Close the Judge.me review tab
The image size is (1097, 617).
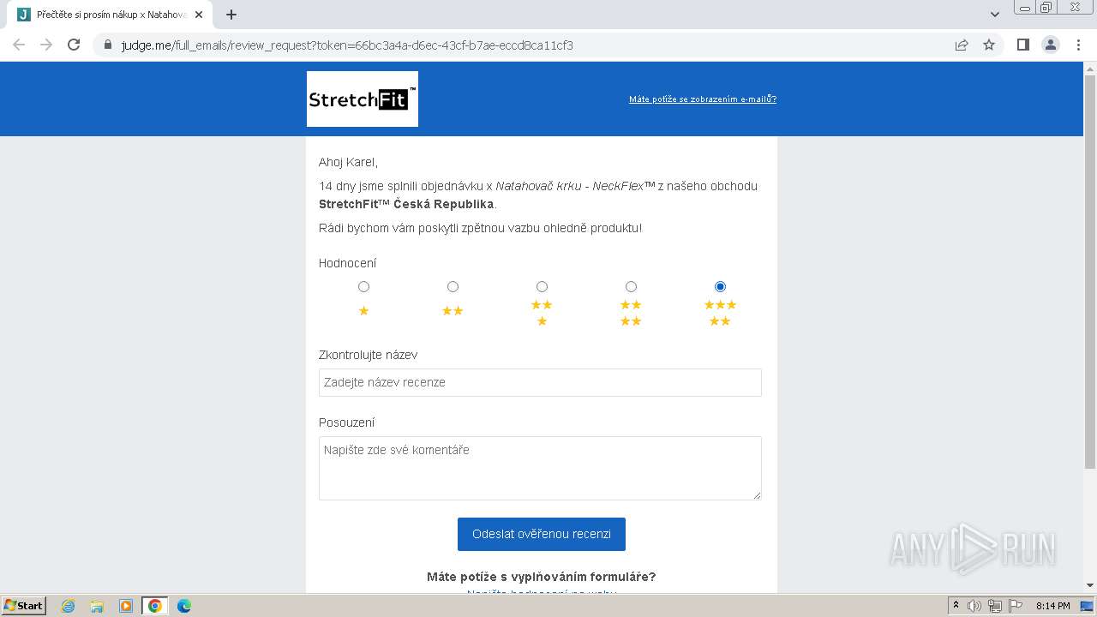(199, 15)
